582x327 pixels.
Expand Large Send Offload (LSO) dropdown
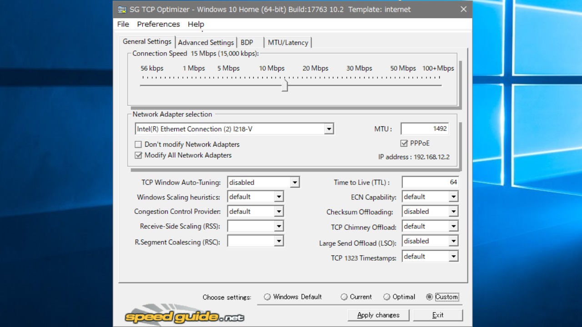click(x=453, y=241)
